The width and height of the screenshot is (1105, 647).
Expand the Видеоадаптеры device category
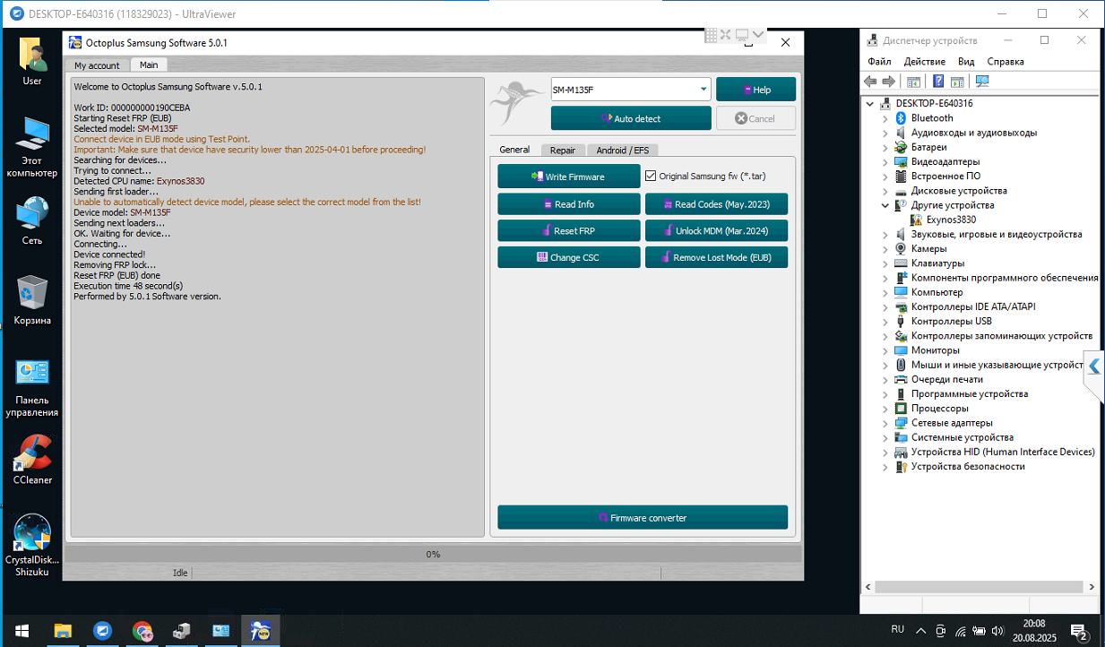tap(885, 161)
